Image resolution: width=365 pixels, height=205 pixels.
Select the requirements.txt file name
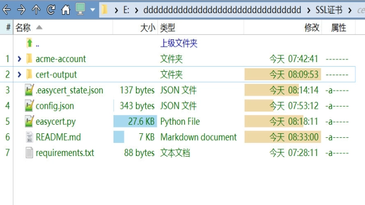64,153
